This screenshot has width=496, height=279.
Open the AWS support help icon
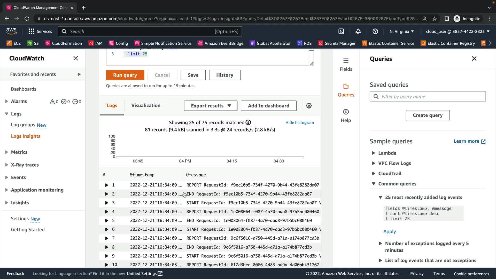click(x=375, y=32)
